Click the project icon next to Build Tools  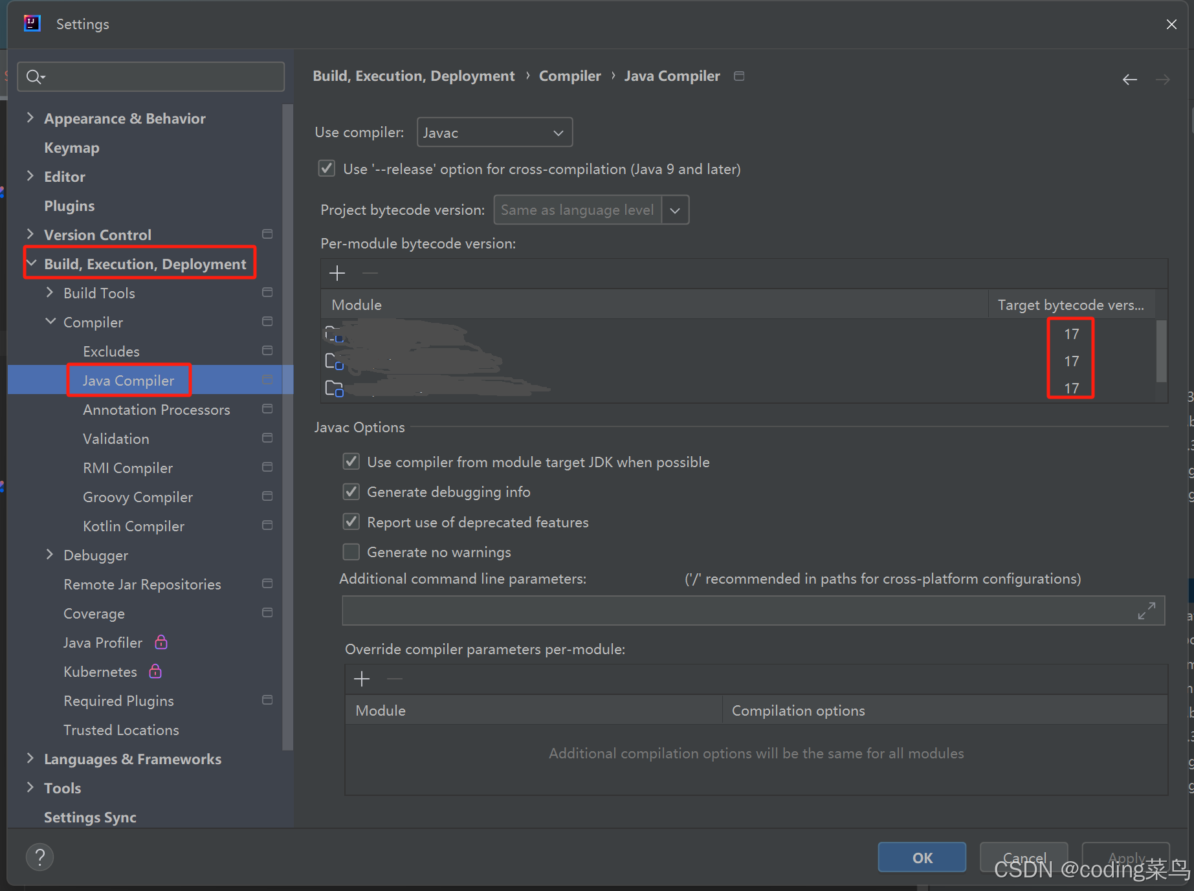point(267,292)
